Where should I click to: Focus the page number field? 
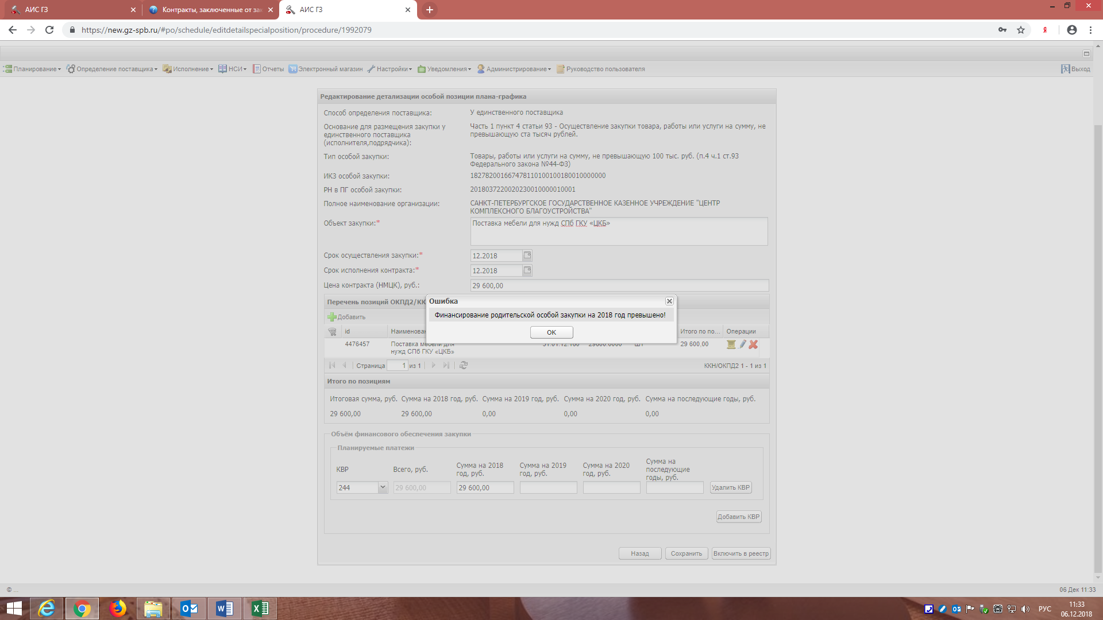pos(397,365)
